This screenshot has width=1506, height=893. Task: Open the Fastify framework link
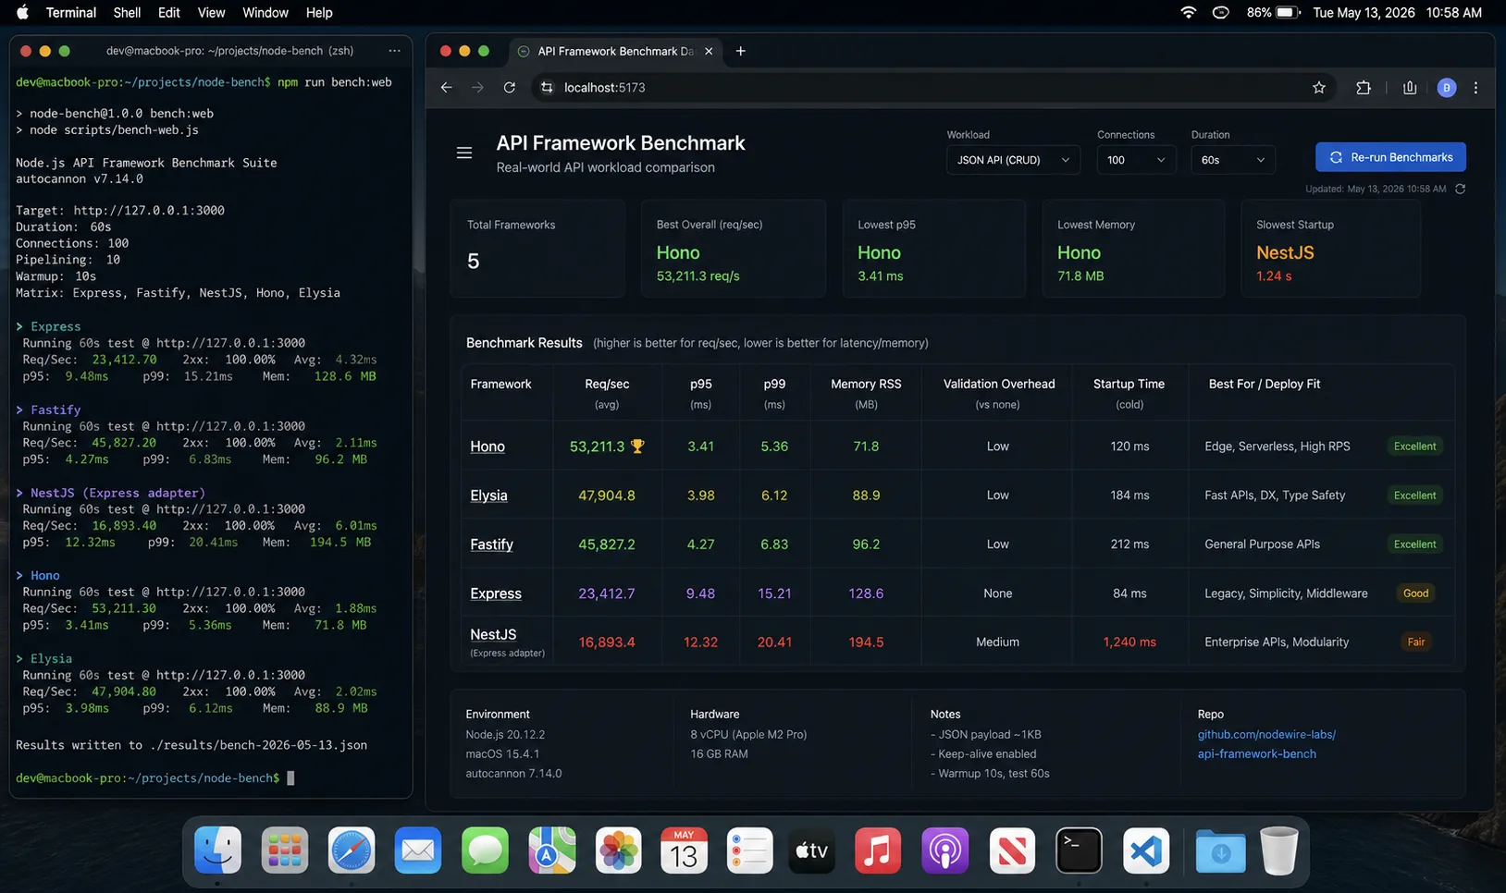(491, 544)
